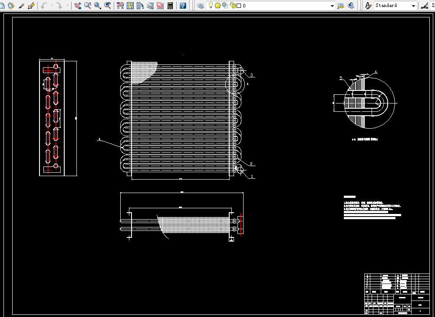Open the DesignCenter icon
The image size is (435, 317).
130,6
